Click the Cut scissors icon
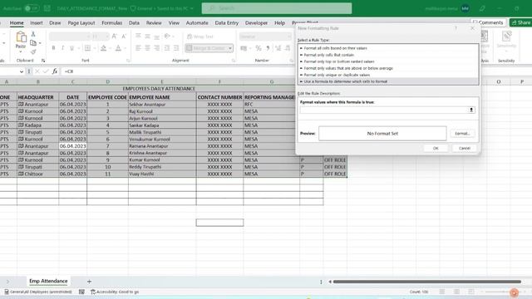532x299 pixels. tap(33, 34)
